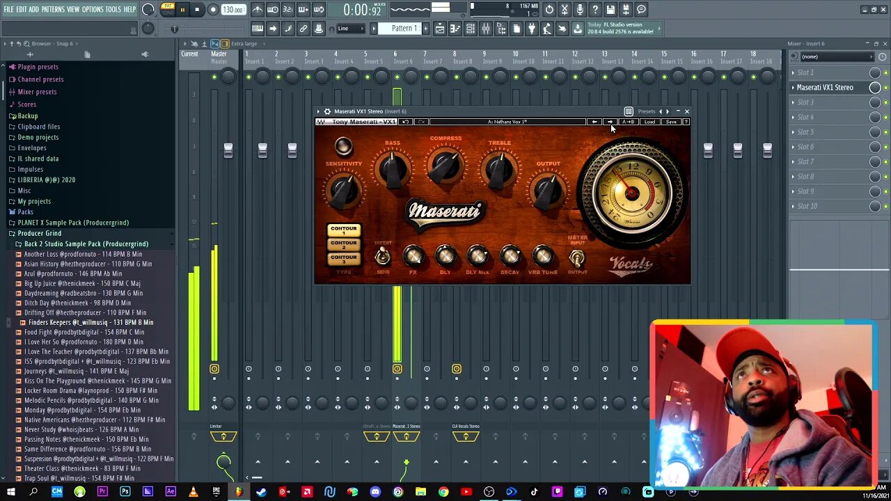This screenshot has height=501, width=891.
Task: Click the BASS knob
Action: point(393,170)
